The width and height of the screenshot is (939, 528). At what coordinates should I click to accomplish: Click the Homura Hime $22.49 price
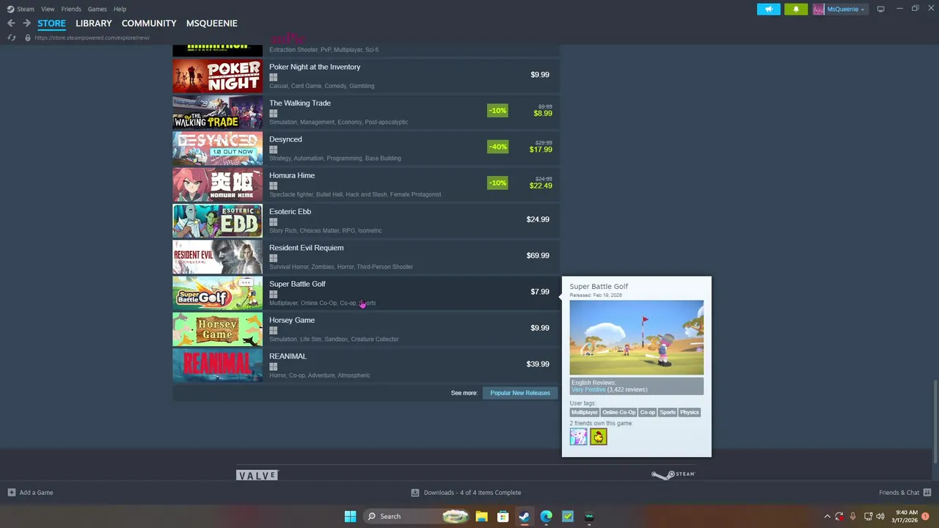coord(541,186)
